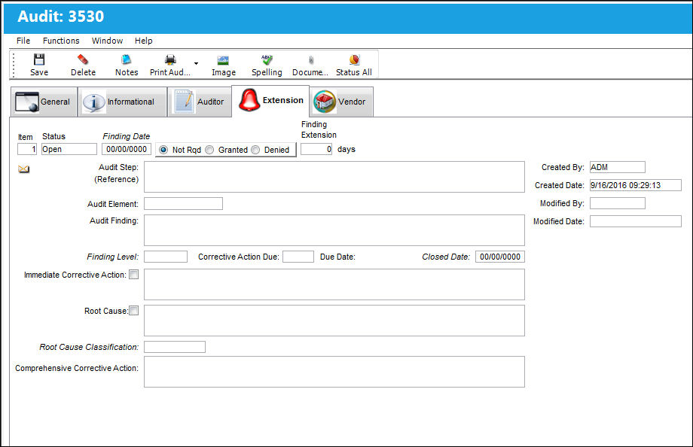Switch to the General tab
Viewport: 693px width, 447px height.
tap(44, 102)
